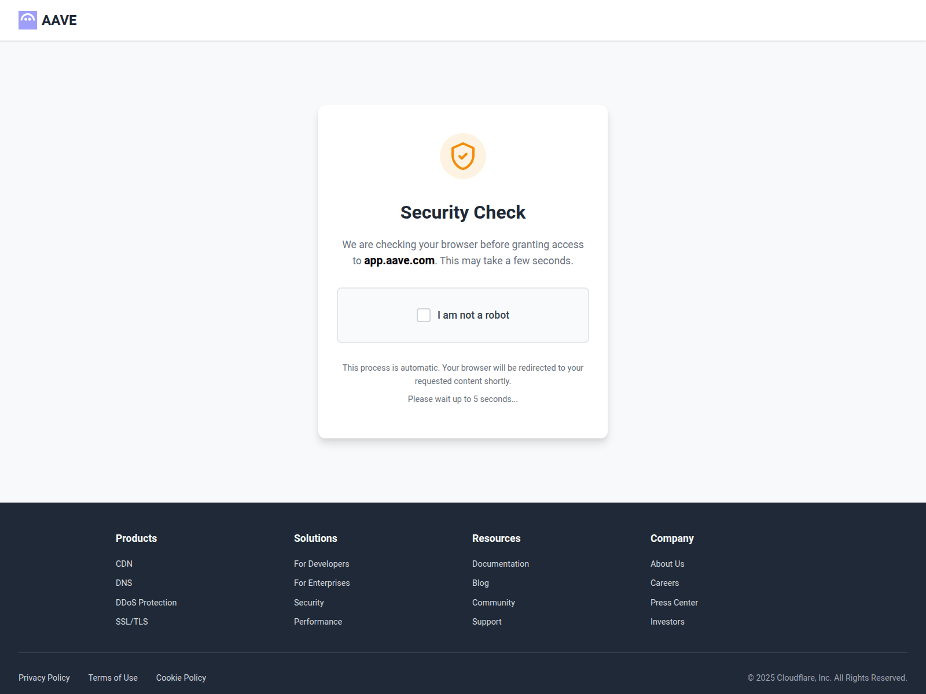Image resolution: width=926 pixels, height=694 pixels.
Task: Open the Documentation link
Action: 501,564
